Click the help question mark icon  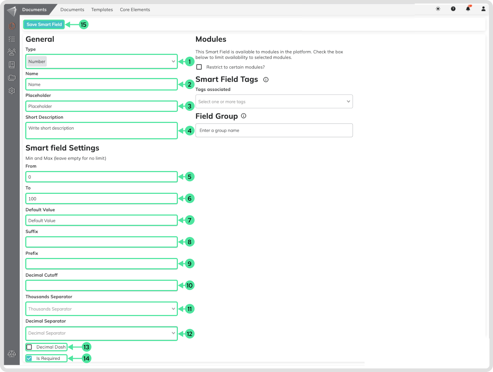453,9
